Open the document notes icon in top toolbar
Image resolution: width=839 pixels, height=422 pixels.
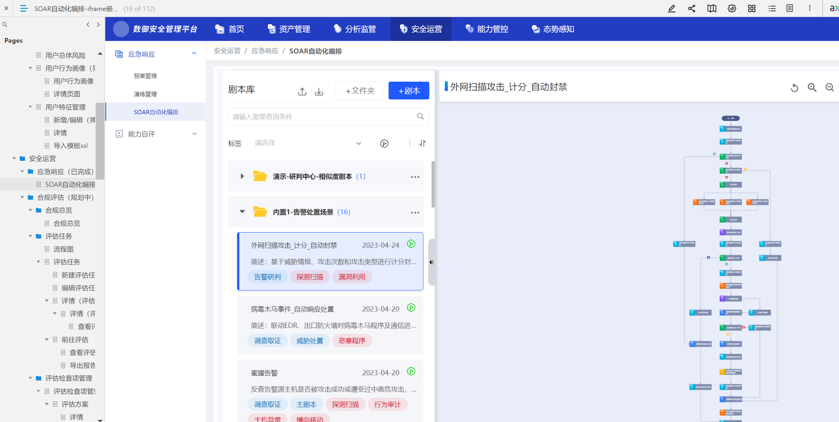(789, 8)
